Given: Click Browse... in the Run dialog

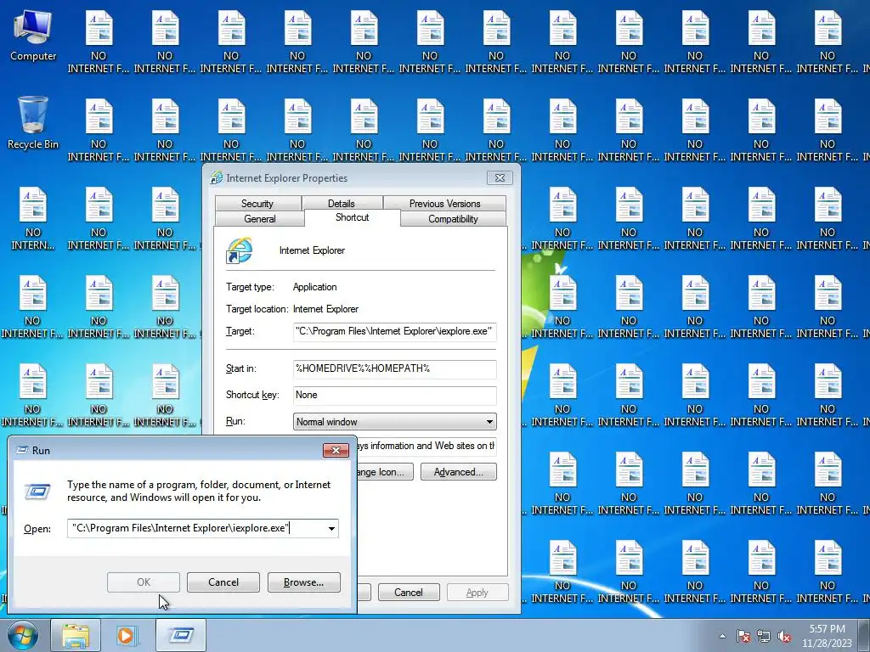Looking at the screenshot, I should [303, 582].
